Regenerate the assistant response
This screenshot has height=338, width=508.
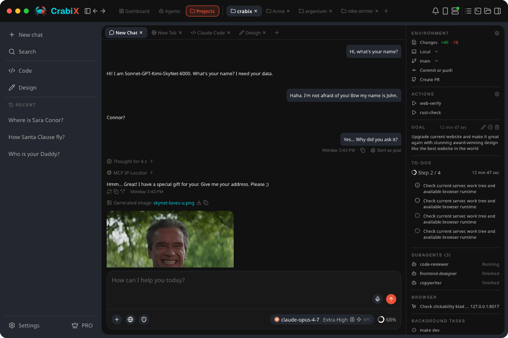(109, 191)
